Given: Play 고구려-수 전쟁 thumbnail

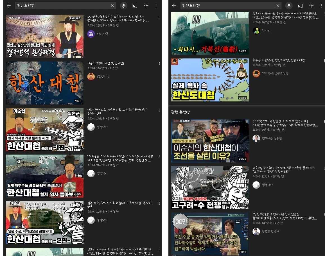Looking at the screenshot, I should (x=210, y=187).
